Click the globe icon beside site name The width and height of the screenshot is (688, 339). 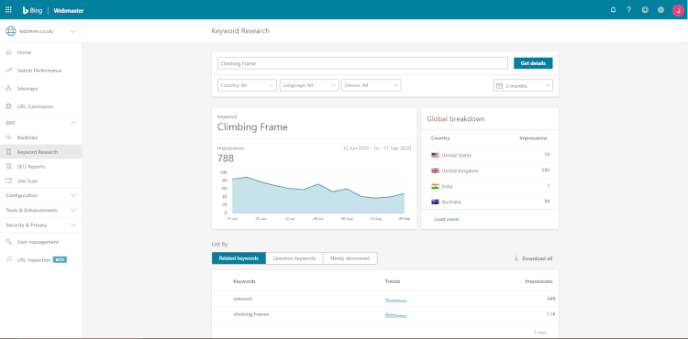click(10, 31)
